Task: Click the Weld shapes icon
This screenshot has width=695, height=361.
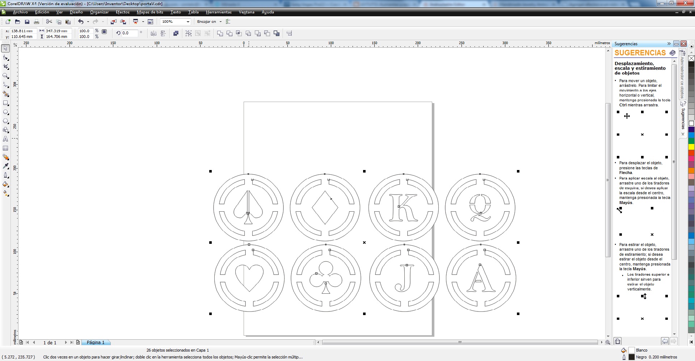Action: pyautogui.click(x=220, y=33)
